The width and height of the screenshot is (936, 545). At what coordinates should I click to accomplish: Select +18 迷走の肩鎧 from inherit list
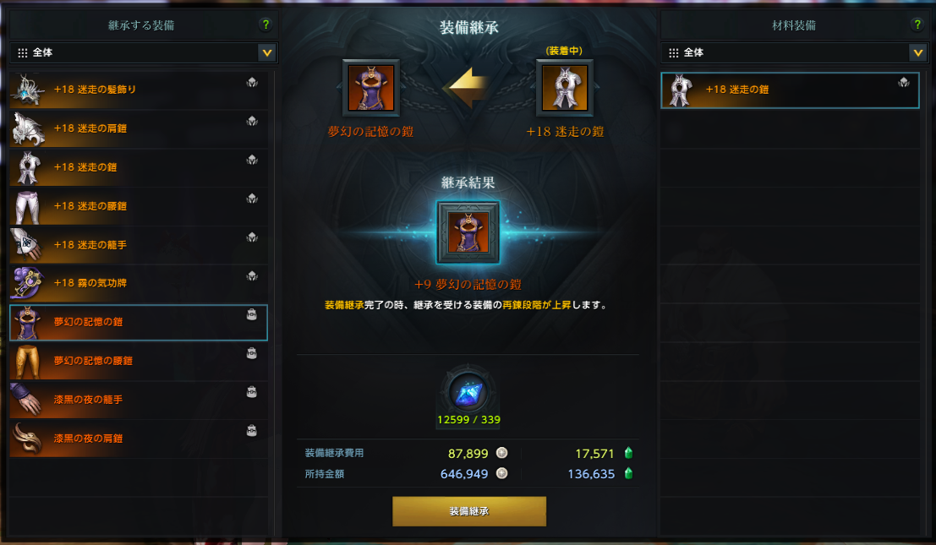click(x=139, y=128)
